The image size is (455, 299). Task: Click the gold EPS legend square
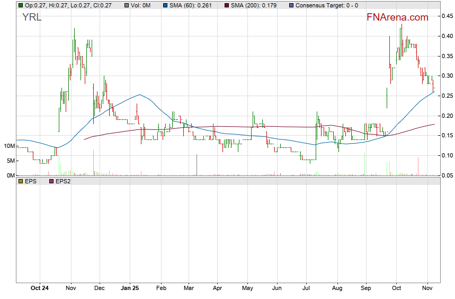click(21, 181)
